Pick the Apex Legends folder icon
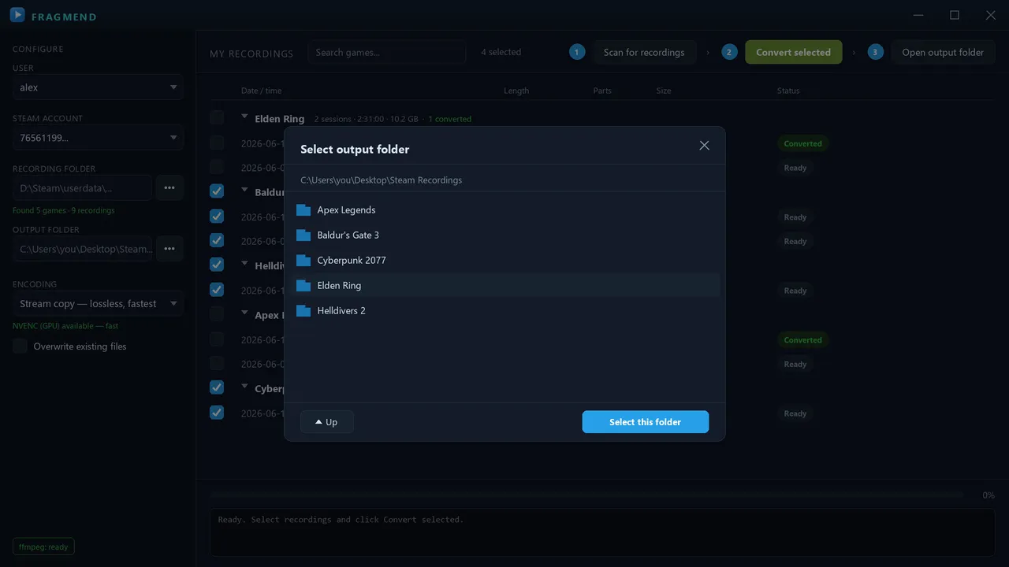Screen dimensions: 1009x567 (x=303, y=210)
